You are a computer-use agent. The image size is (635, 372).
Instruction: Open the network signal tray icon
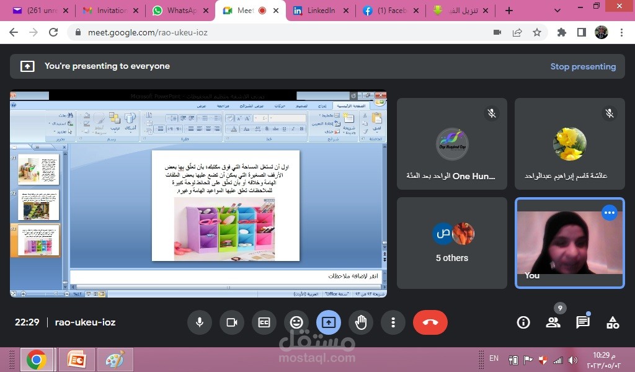click(x=558, y=360)
